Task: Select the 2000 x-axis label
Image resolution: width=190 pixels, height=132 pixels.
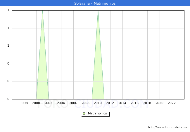Action: [x=36, y=103]
